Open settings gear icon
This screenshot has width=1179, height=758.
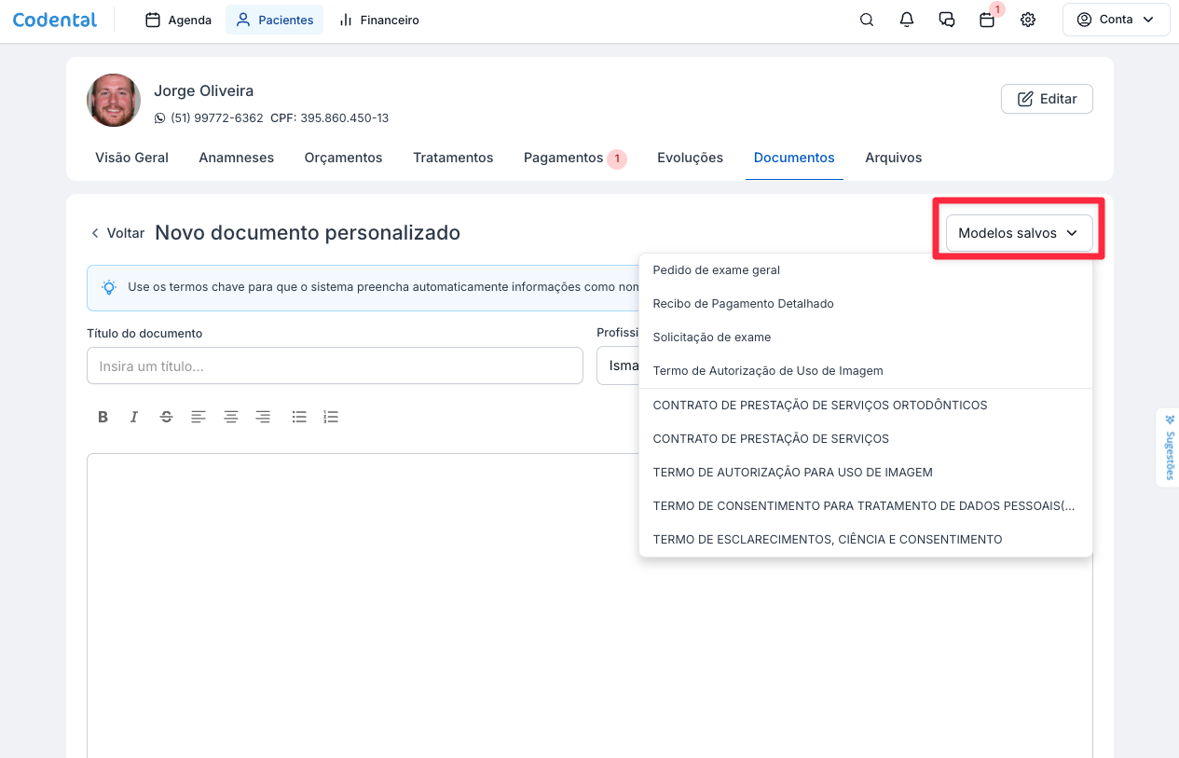click(1028, 20)
